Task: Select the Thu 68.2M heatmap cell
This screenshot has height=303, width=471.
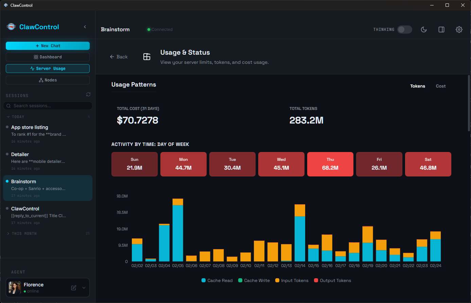Action: point(330,164)
